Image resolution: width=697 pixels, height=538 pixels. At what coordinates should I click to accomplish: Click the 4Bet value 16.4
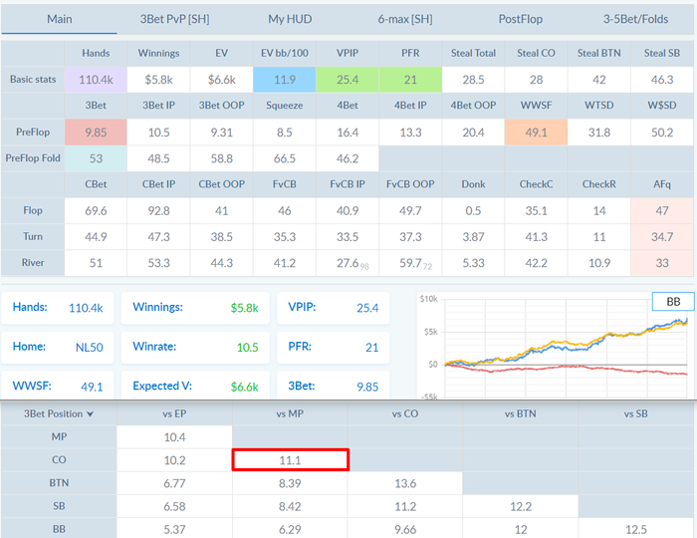[348, 133]
